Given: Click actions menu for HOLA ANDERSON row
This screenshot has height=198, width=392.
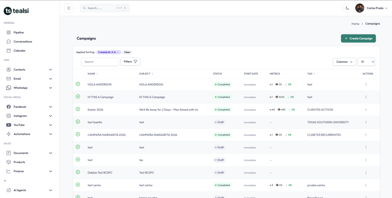Looking at the screenshot, I should click(x=366, y=85).
